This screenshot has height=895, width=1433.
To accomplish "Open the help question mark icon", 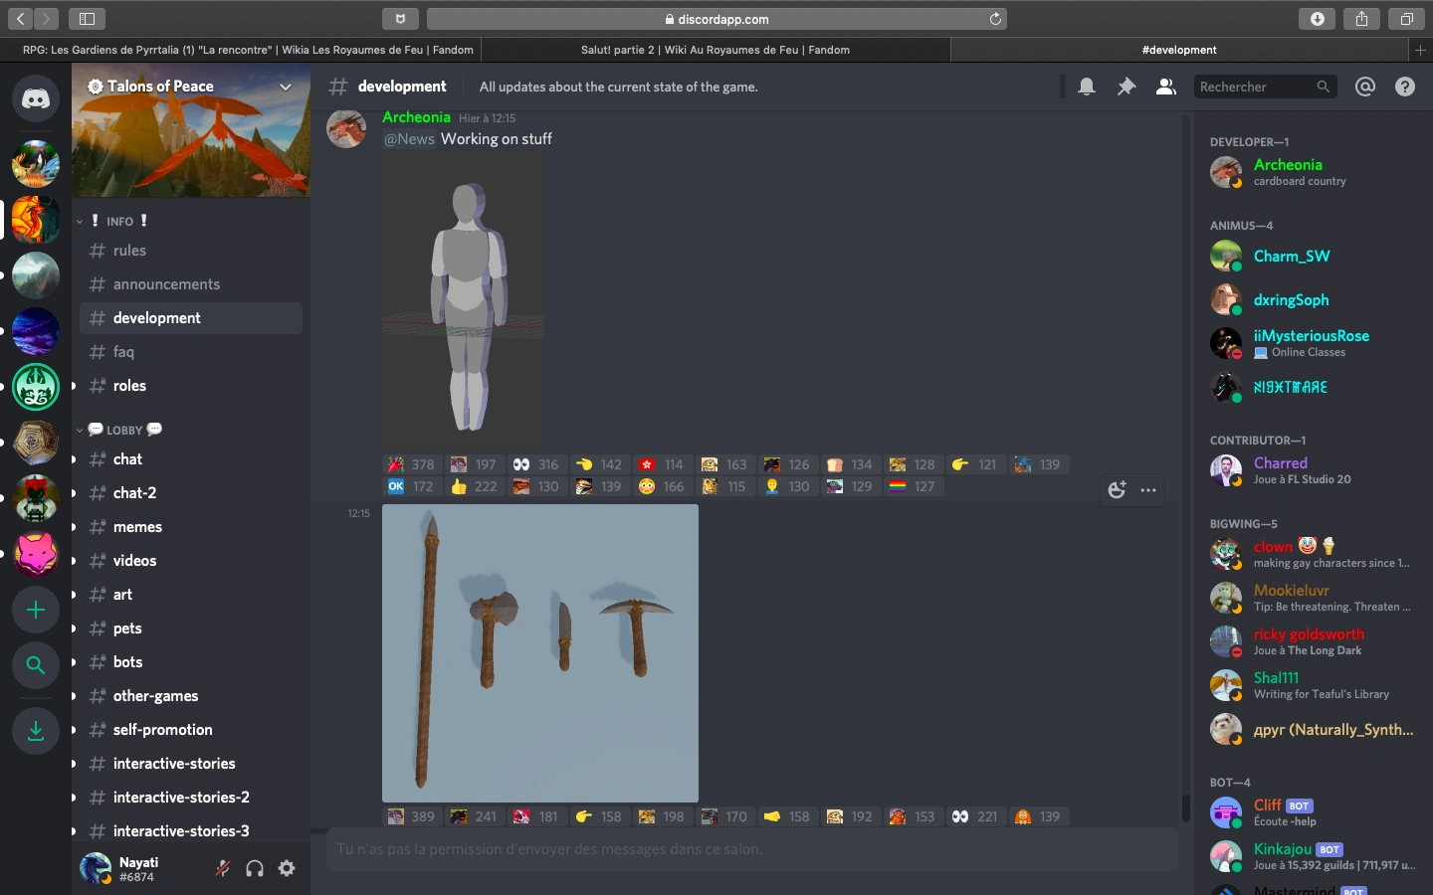I will [x=1405, y=88].
